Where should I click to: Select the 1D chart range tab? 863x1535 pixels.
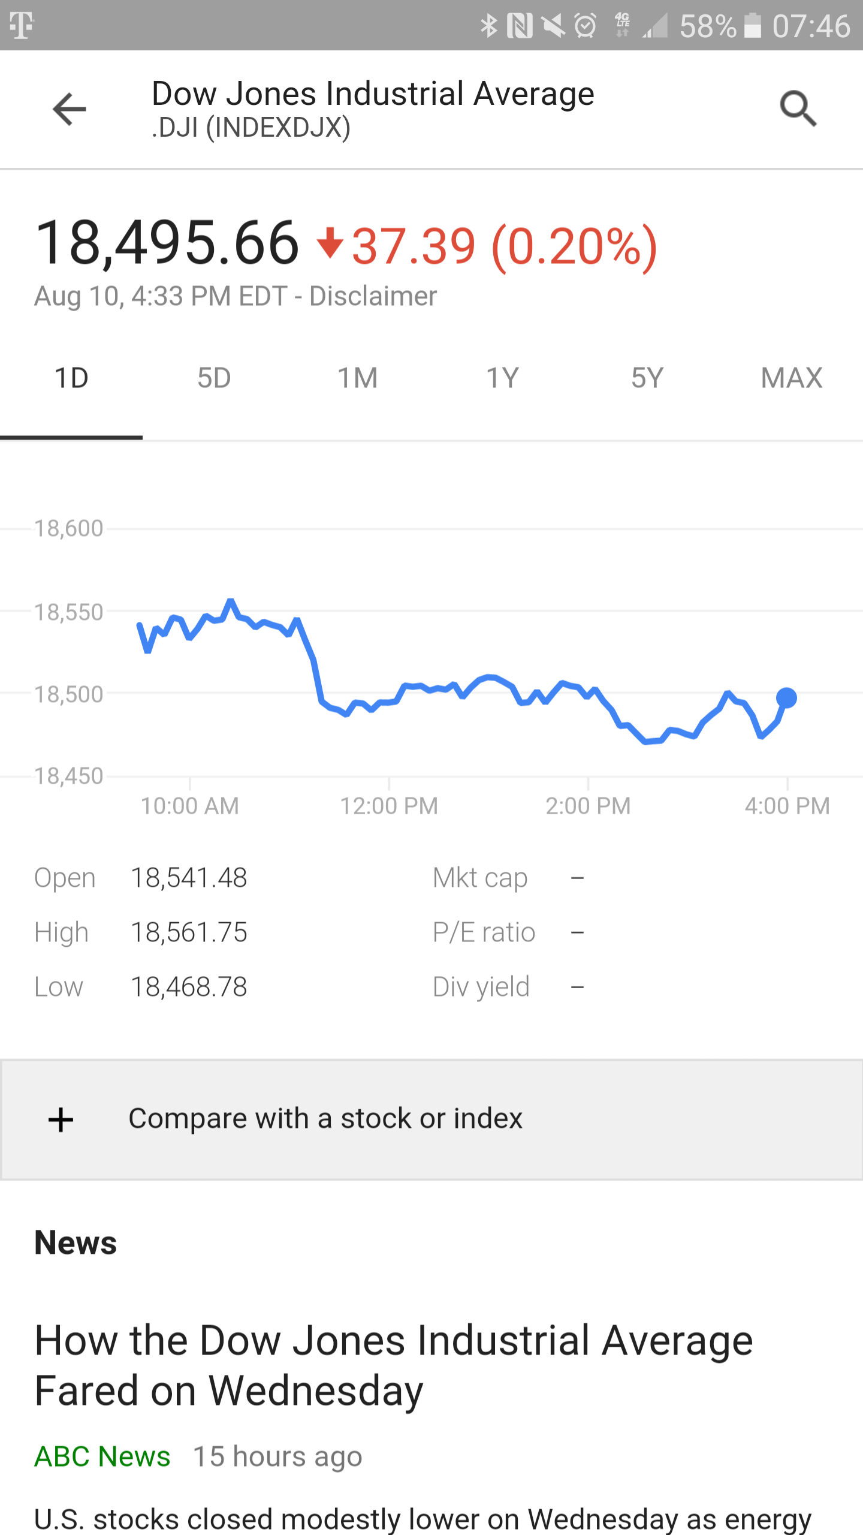point(71,378)
